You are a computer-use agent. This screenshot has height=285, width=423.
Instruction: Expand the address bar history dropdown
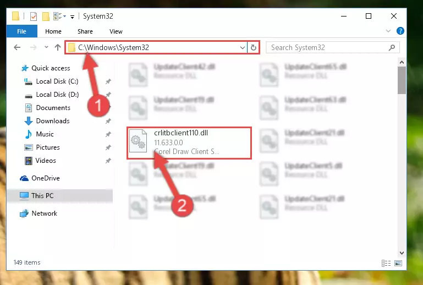coord(242,48)
